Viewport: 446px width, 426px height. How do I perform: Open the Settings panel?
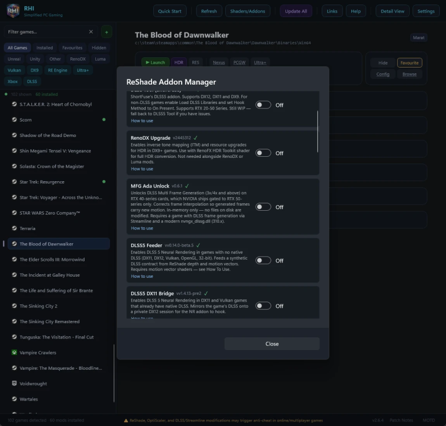[426, 11]
